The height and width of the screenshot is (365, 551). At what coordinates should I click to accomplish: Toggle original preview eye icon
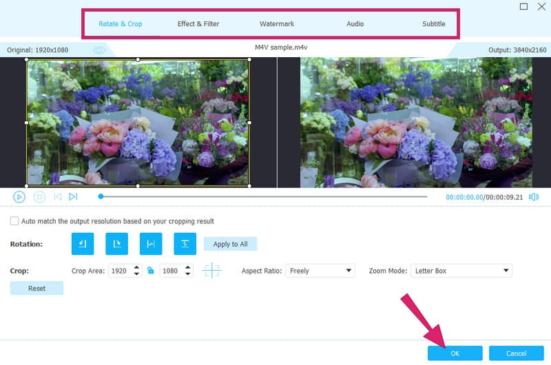pyautogui.click(x=98, y=50)
